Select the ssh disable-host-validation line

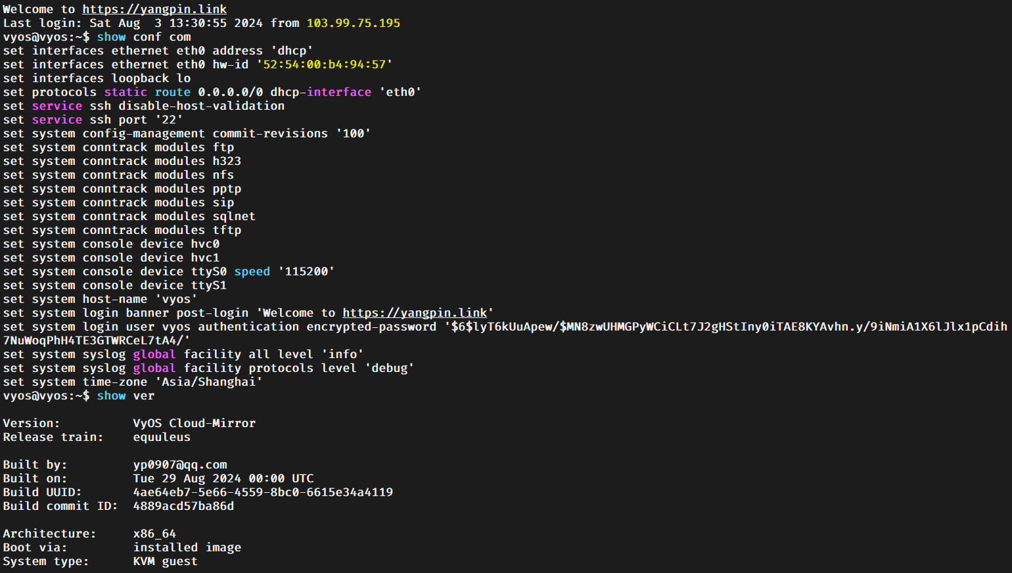(144, 106)
